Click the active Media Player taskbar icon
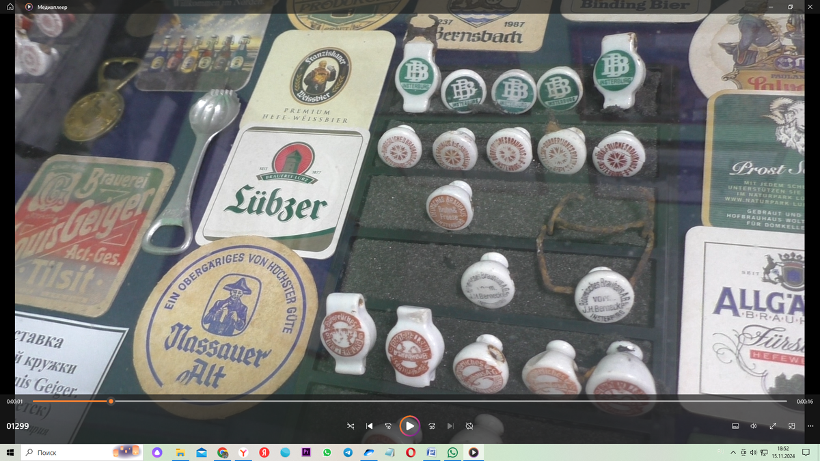Screen dimensions: 820x461 (x=473, y=452)
